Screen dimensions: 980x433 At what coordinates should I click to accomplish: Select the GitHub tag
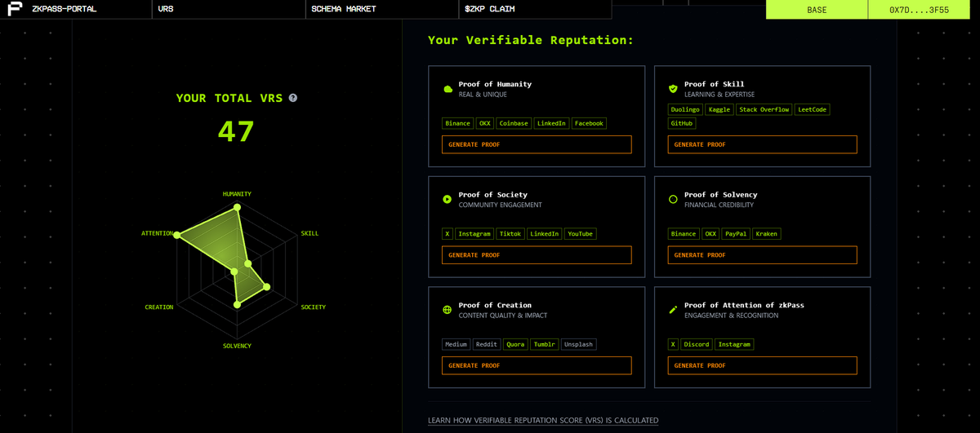pos(682,123)
